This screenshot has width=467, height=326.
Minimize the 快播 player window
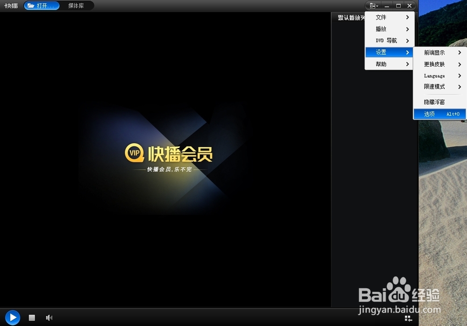click(x=387, y=6)
